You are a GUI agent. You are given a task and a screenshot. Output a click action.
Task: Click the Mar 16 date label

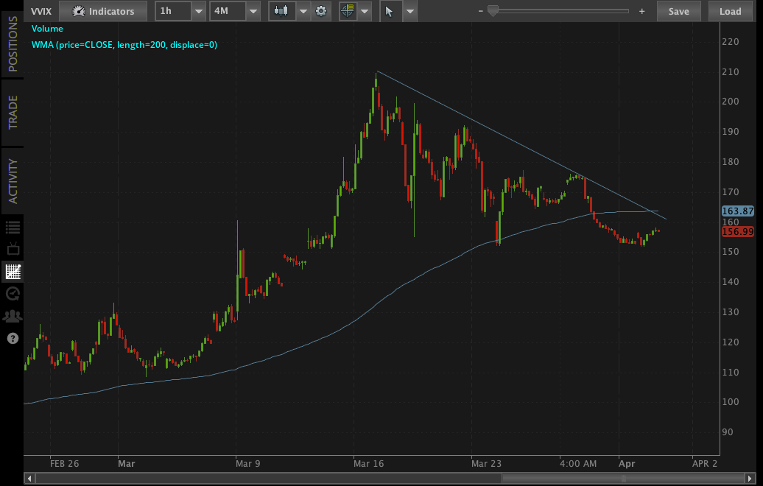368,464
